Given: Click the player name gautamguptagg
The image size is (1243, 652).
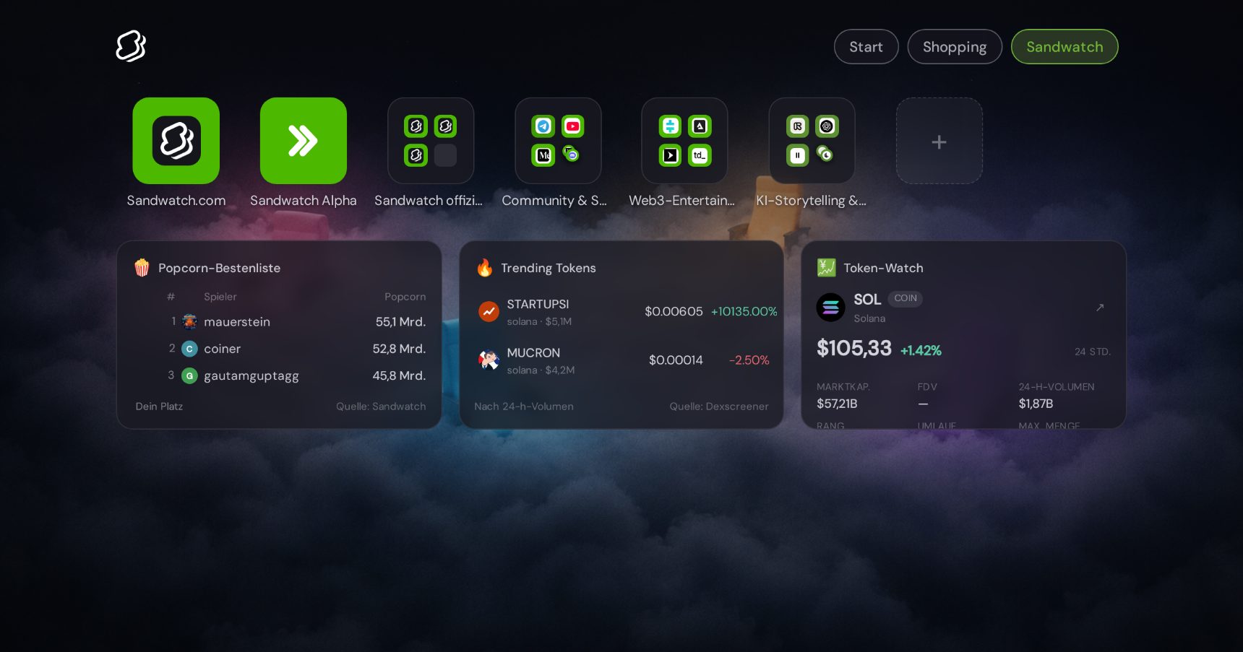Looking at the screenshot, I should [x=251, y=376].
